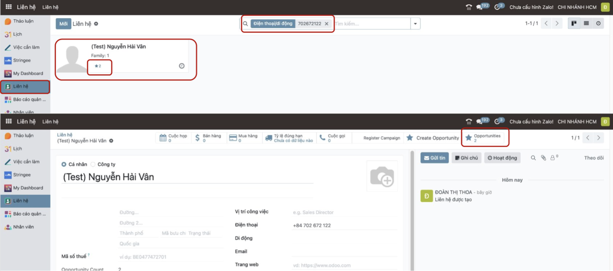Open the Quốc gia country dropdown field
The width and height of the screenshot is (613, 271).
171,243
